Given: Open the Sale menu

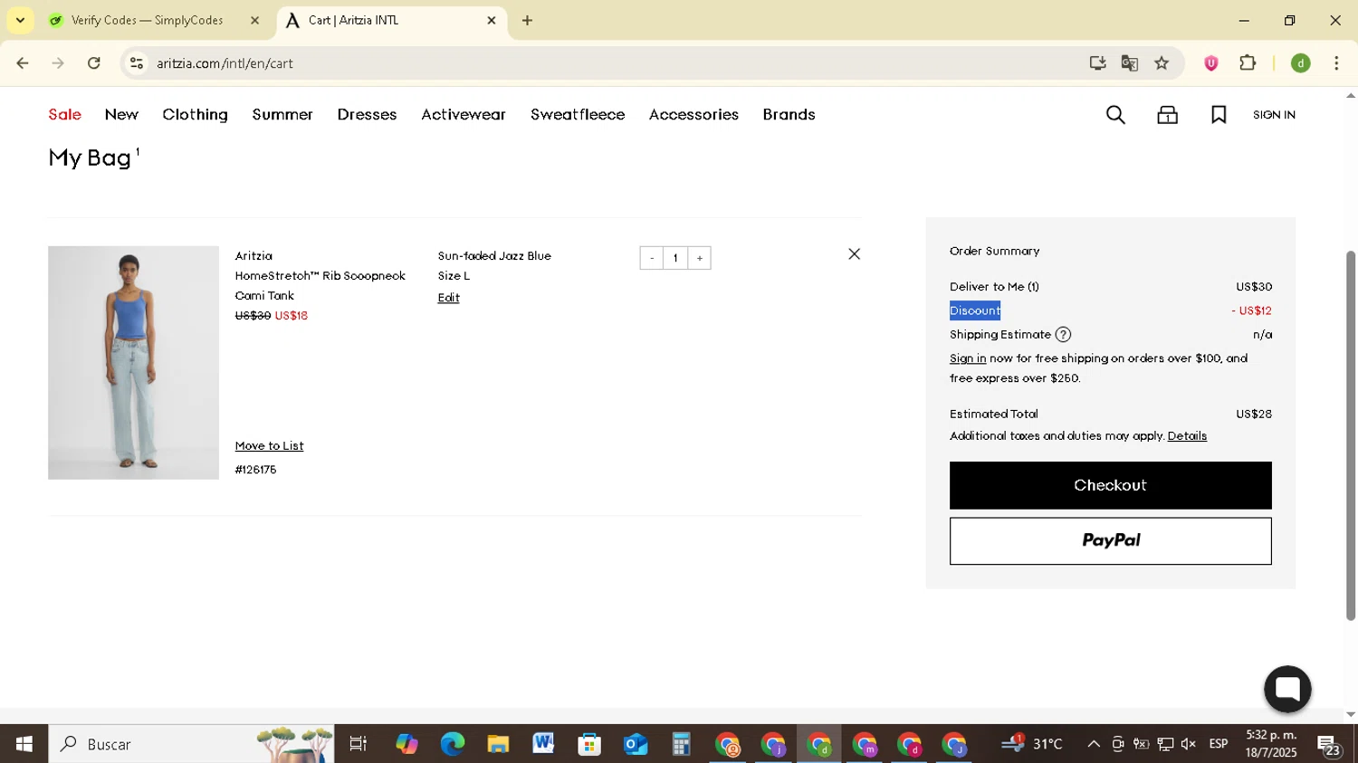Looking at the screenshot, I should [x=65, y=115].
